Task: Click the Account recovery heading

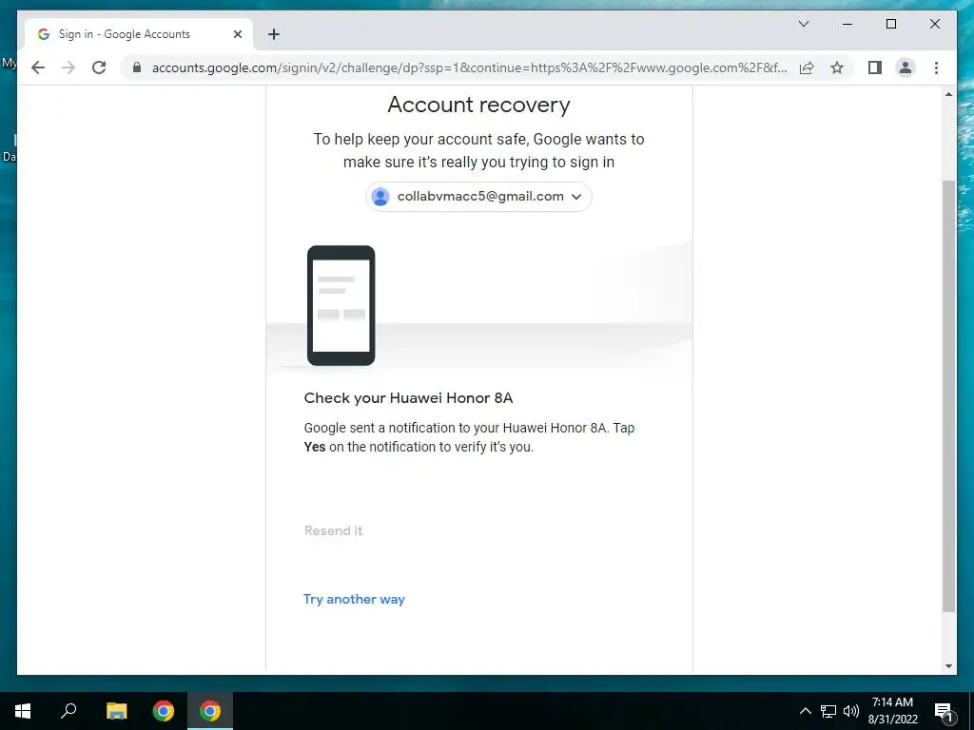Action: 478,105
